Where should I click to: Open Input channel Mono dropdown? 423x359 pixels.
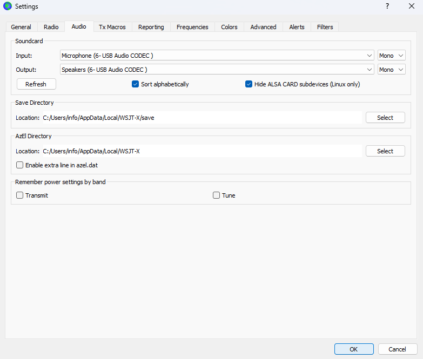click(391, 55)
